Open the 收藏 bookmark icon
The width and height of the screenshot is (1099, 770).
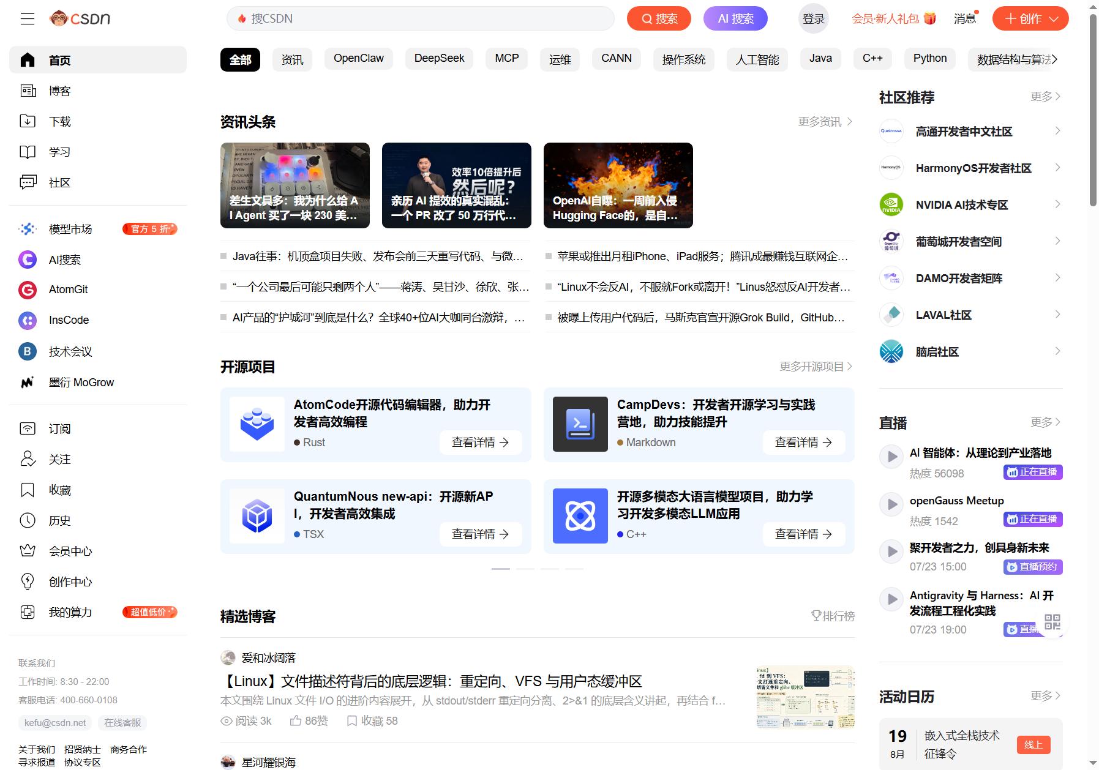coord(28,490)
